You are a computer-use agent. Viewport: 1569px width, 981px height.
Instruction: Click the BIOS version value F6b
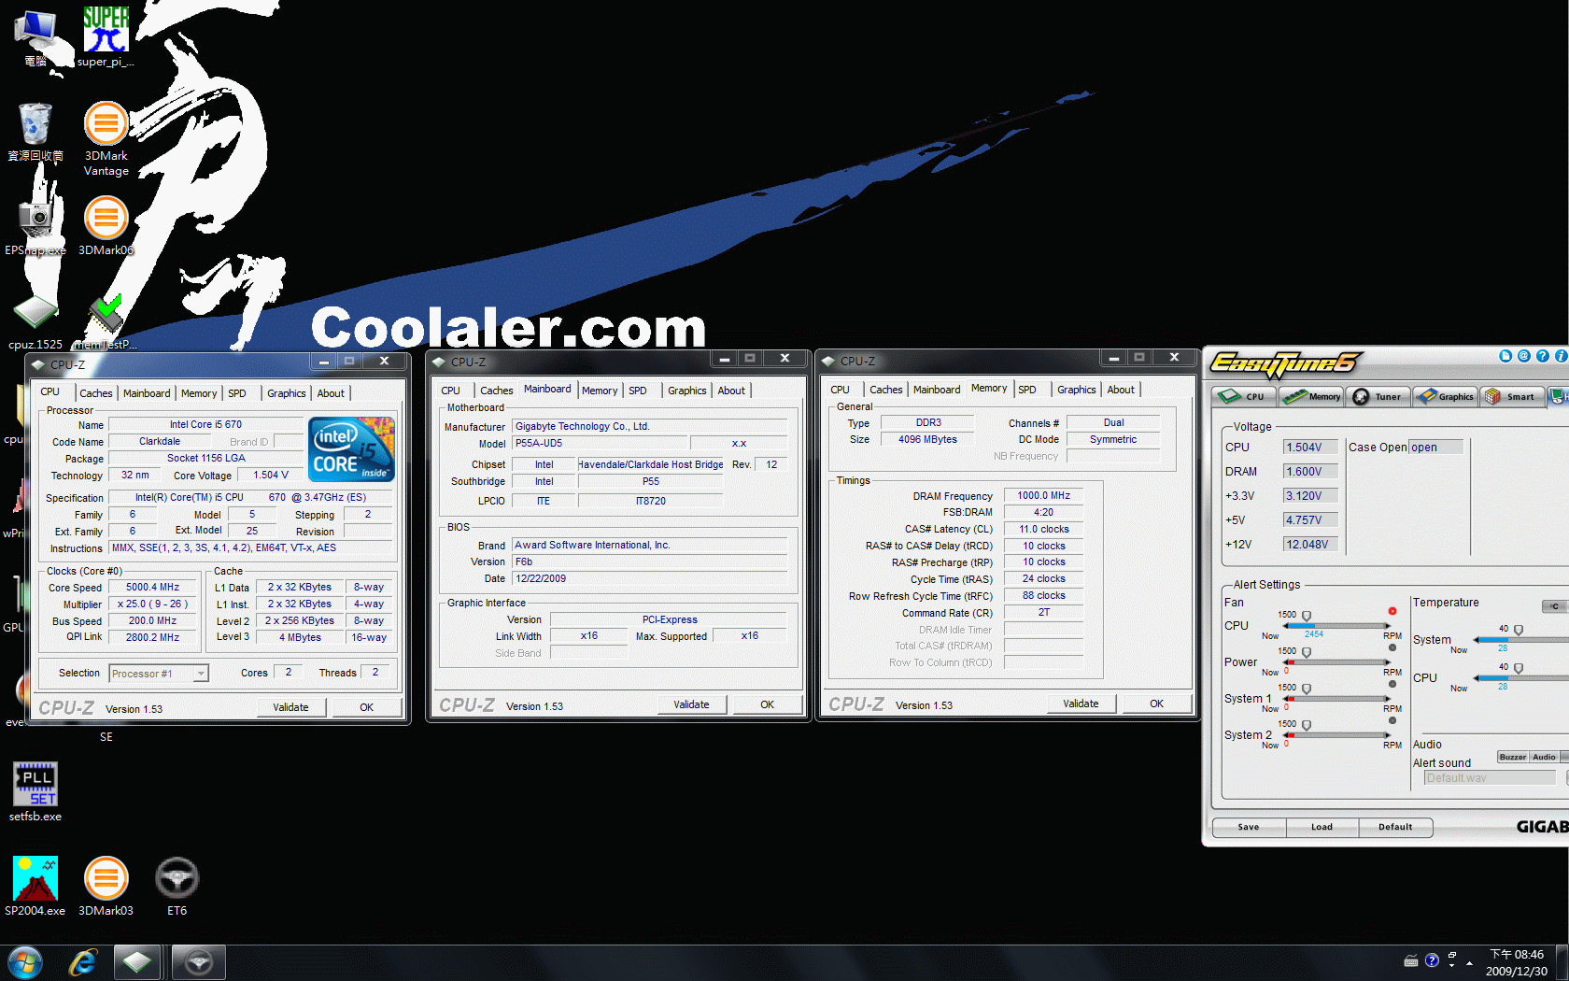point(650,562)
